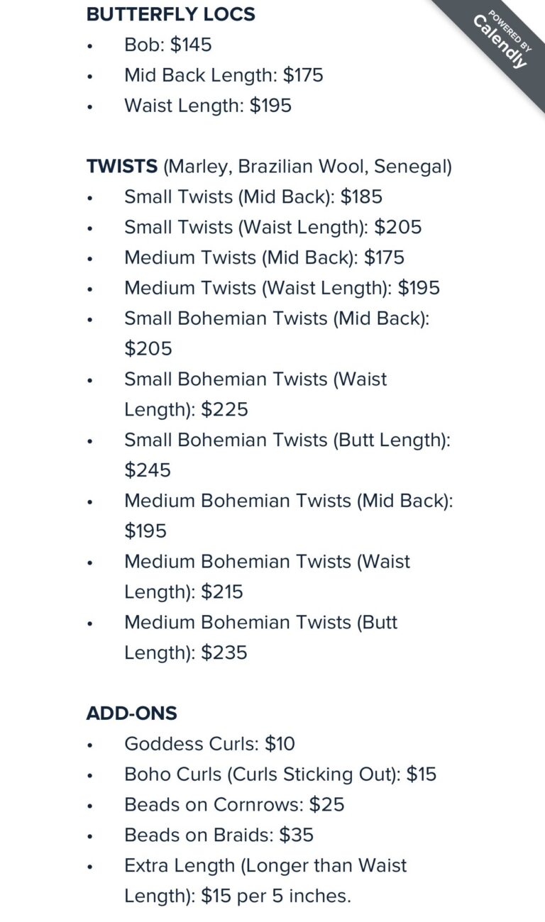Click Small Twists (Waist Length): $205
545x922 pixels.
[272, 227]
